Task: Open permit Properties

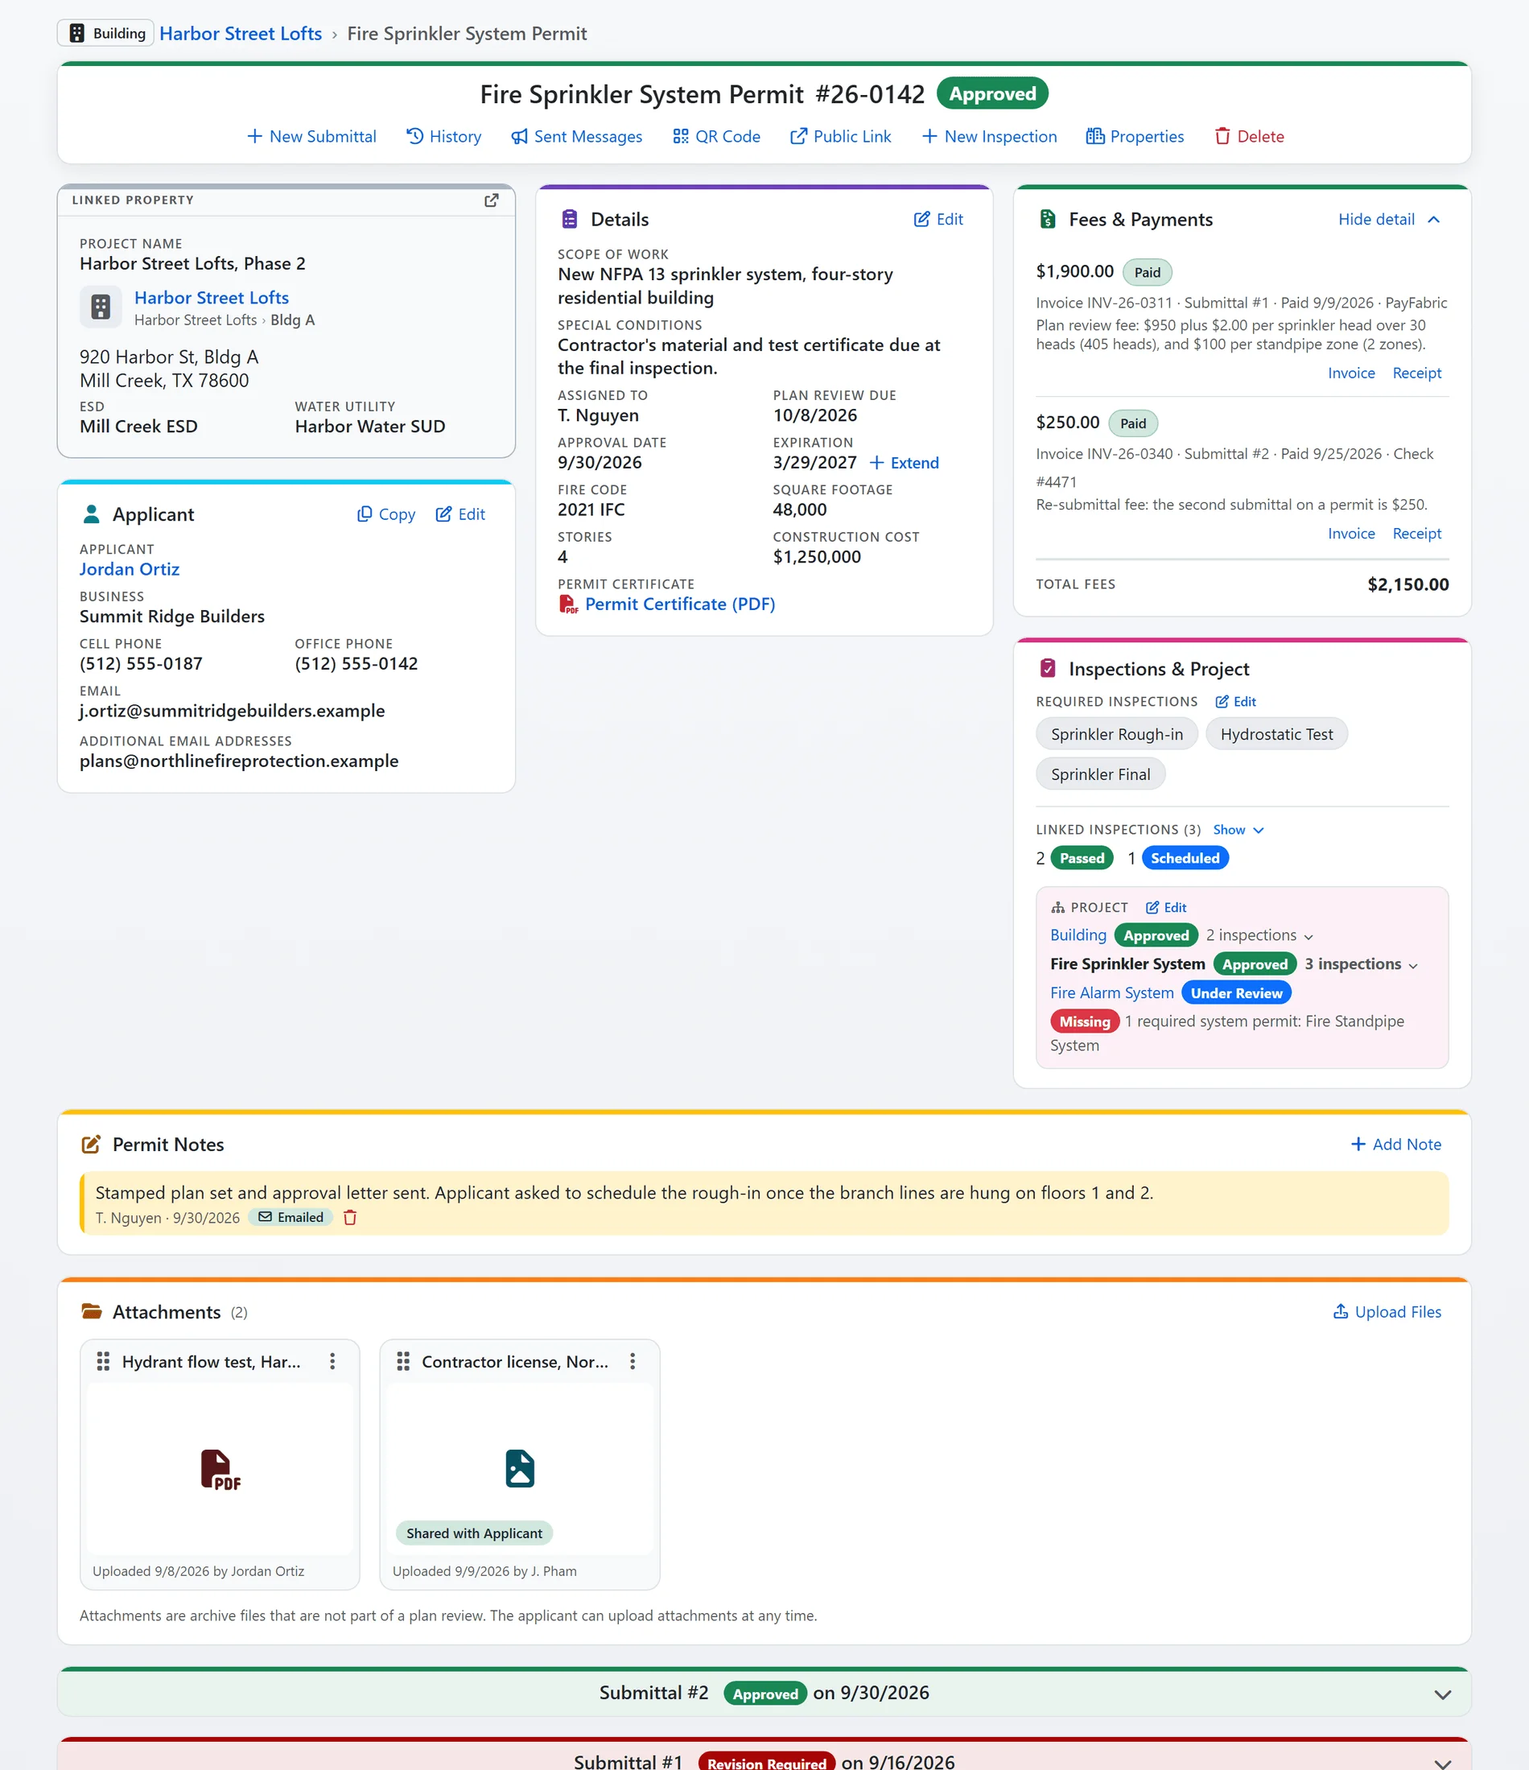Action: tap(1135, 137)
